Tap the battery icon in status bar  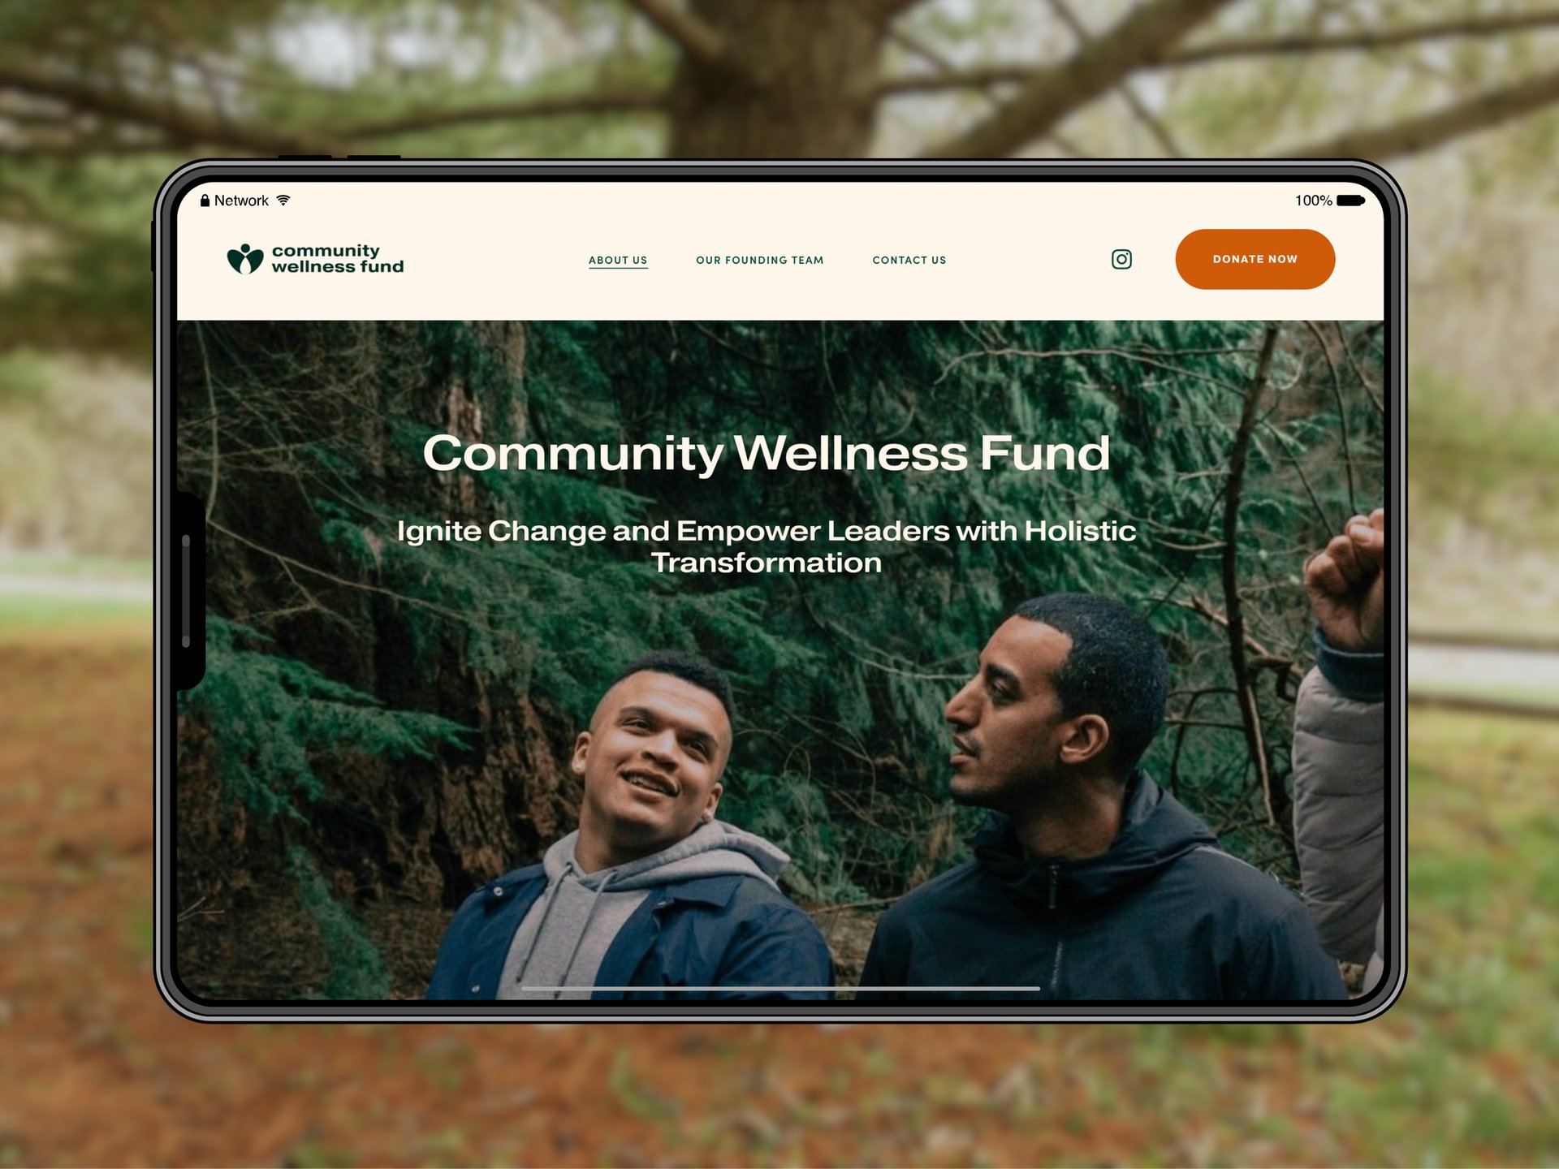click(1350, 201)
